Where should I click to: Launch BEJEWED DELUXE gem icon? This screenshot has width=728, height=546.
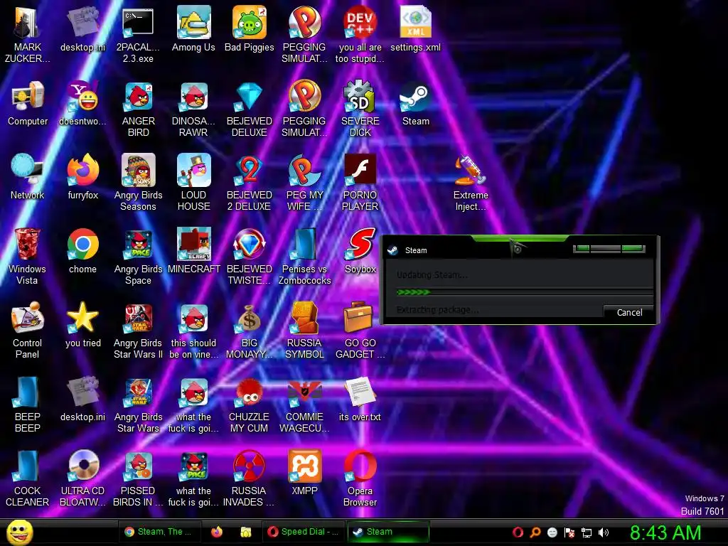coord(250,108)
